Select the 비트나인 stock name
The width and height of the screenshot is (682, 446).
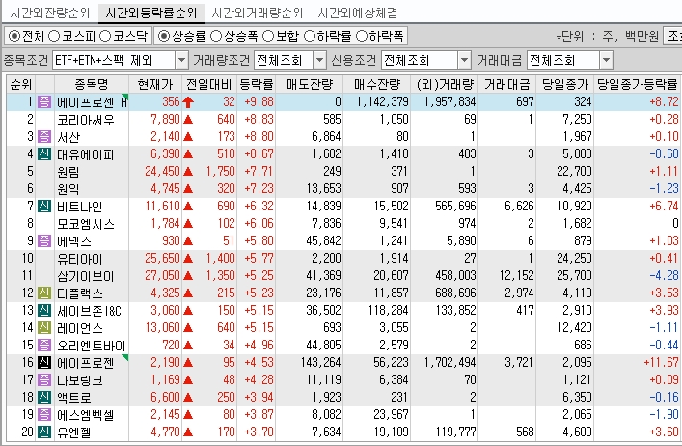pos(80,207)
